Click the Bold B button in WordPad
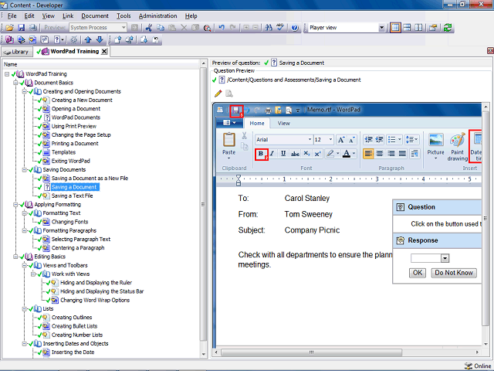 point(261,154)
